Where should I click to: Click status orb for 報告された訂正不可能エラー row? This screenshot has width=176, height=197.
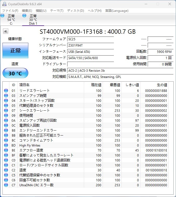6,135
